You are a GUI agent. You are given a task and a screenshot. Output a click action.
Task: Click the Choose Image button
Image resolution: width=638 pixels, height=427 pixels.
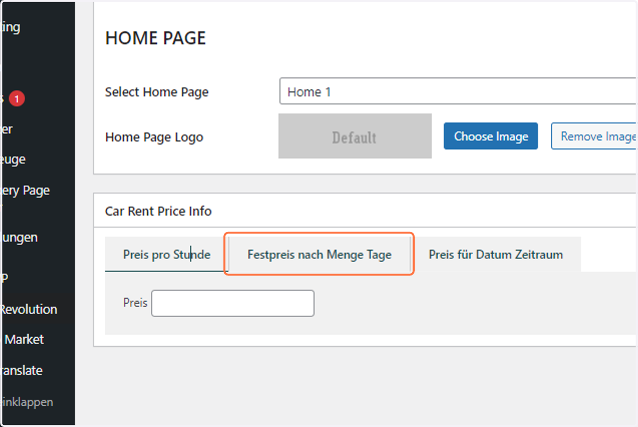click(x=491, y=136)
